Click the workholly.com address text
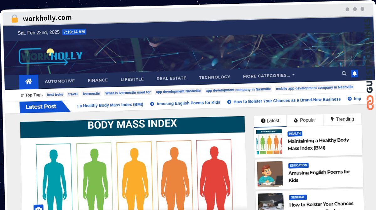Screen dimensions: 376x210 (47, 18)
